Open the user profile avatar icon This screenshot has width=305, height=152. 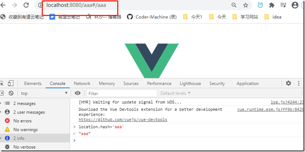click(x=295, y=5)
